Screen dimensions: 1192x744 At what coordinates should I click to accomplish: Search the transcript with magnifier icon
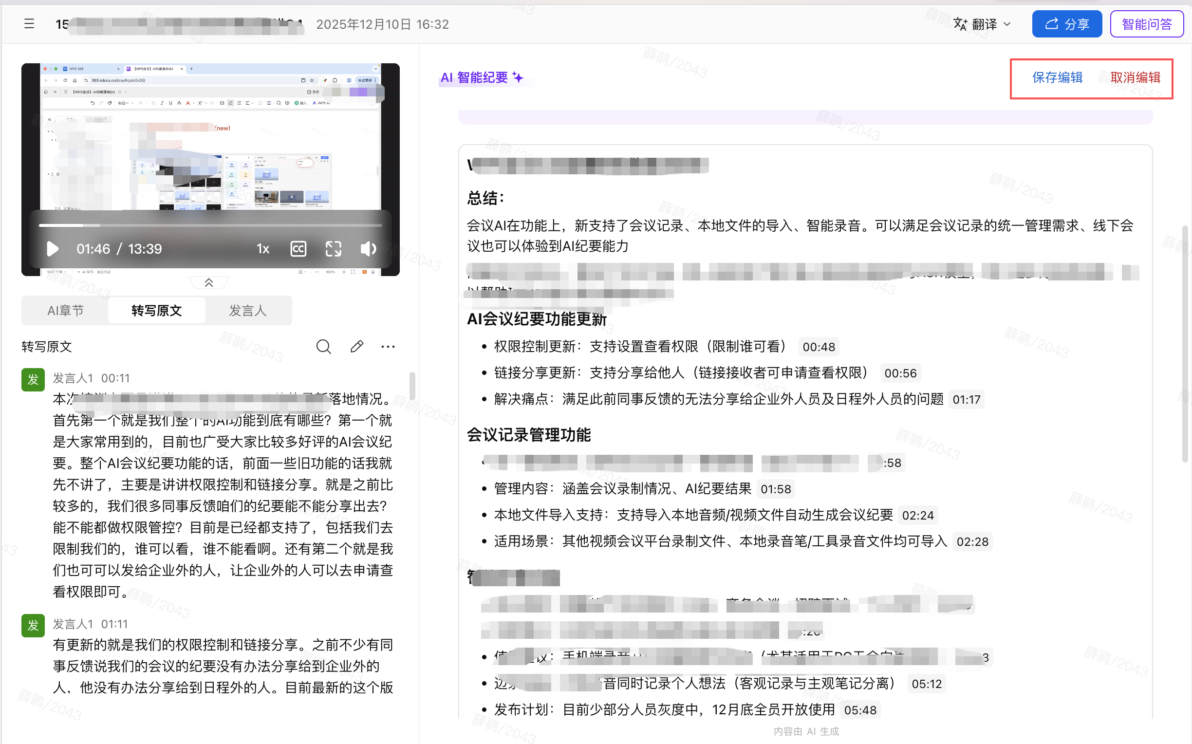coord(323,346)
